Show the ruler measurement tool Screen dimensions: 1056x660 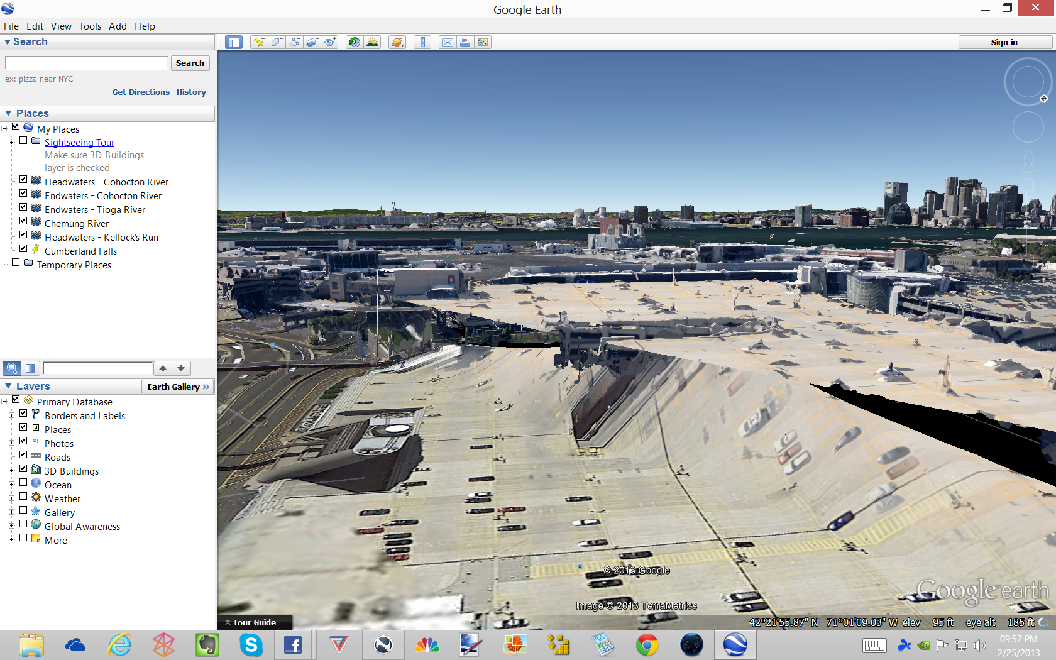pyautogui.click(x=422, y=42)
